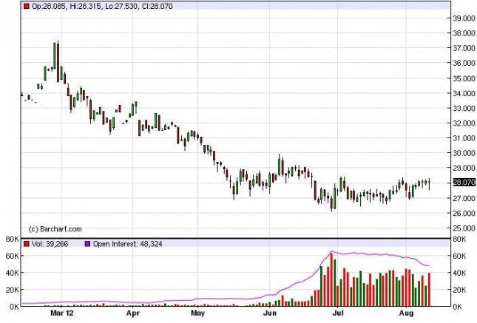This screenshot has width=477, height=323.
Task: Click the 'Jul' date axis label
Action: coord(338,313)
